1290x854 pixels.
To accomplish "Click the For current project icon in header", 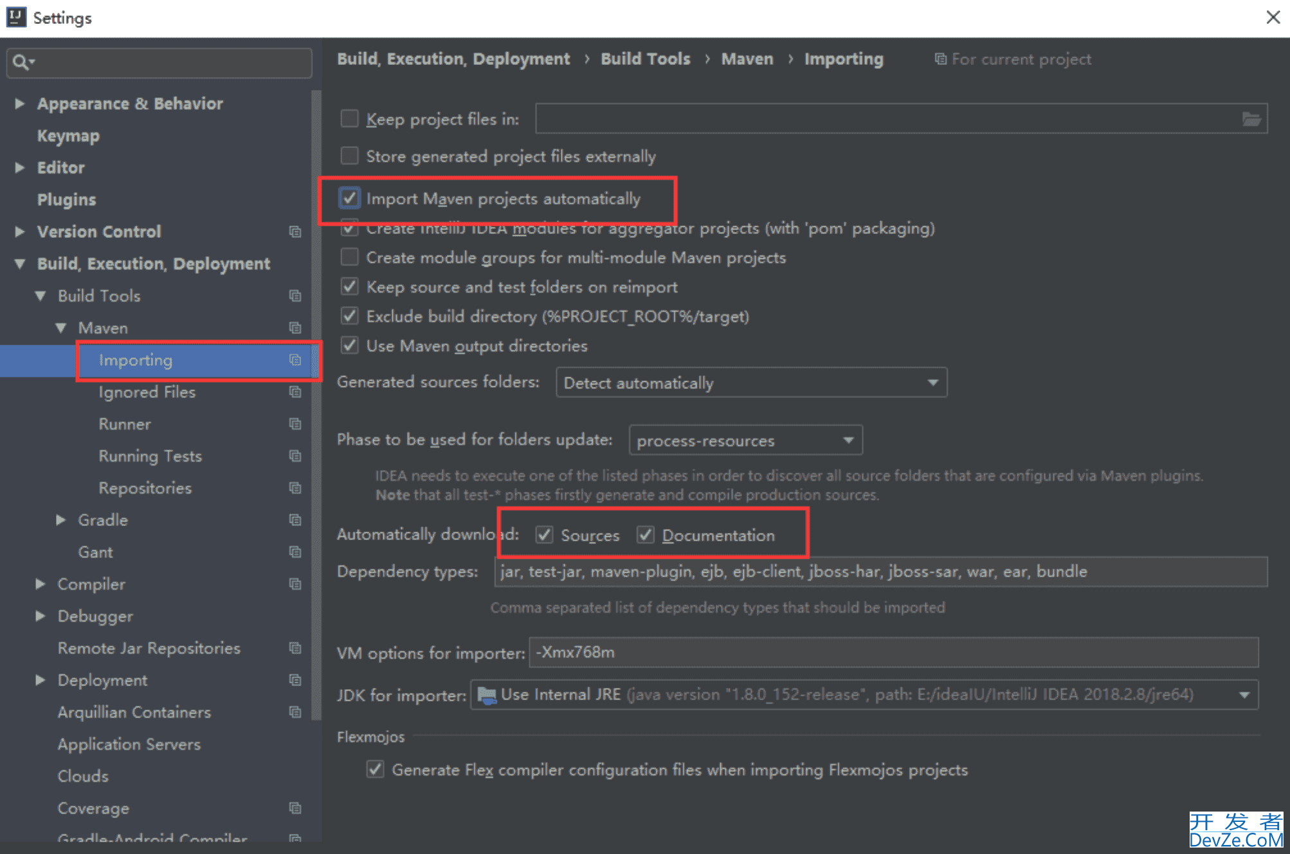I will click(x=940, y=59).
